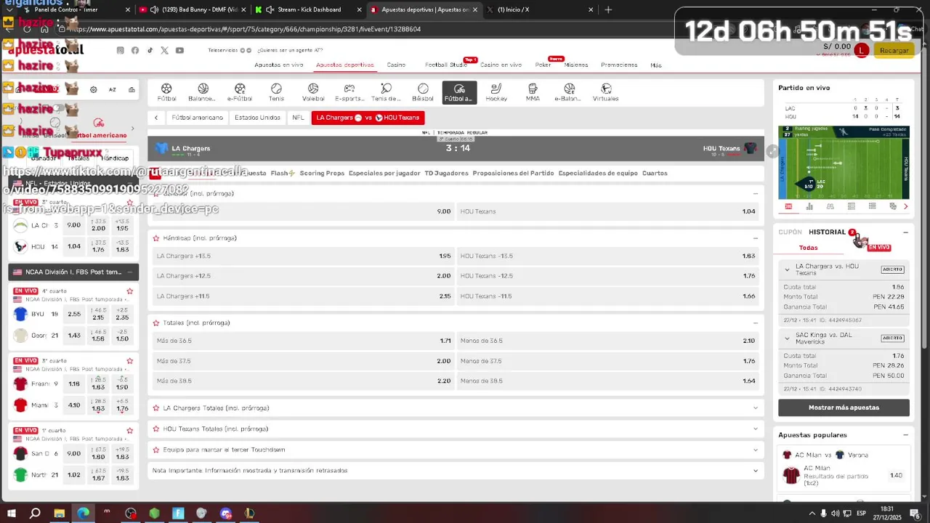Open settings gear in left sidebar
The image size is (930, 523).
(x=94, y=89)
